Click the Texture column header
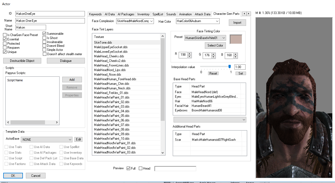The height and width of the screenshot is (183, 335). (x=127, y=37)
